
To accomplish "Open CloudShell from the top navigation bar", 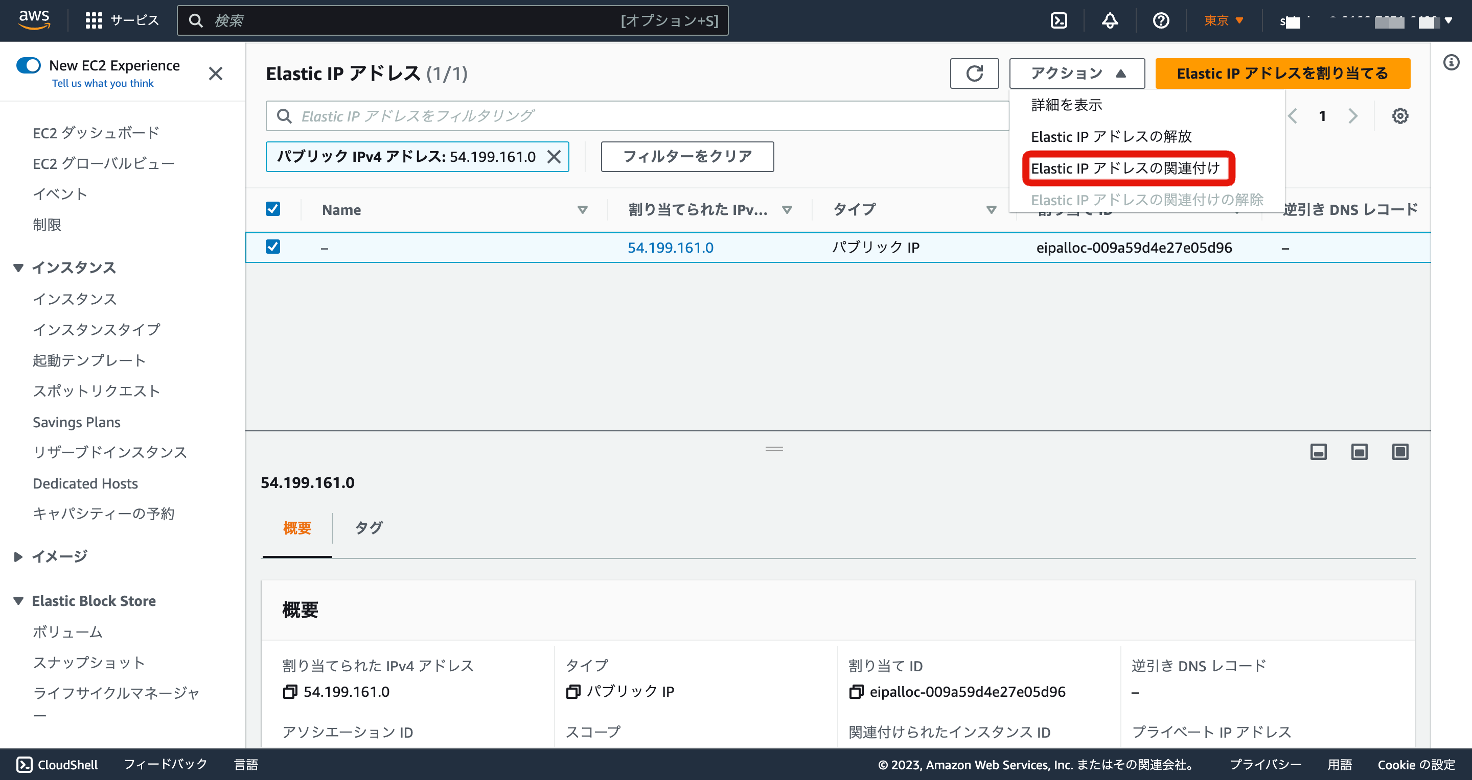I will pos(1059,21).
